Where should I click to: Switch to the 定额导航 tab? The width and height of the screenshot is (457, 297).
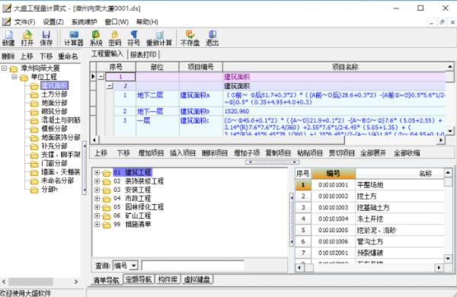pyautogui.click(x=139, y=279)
